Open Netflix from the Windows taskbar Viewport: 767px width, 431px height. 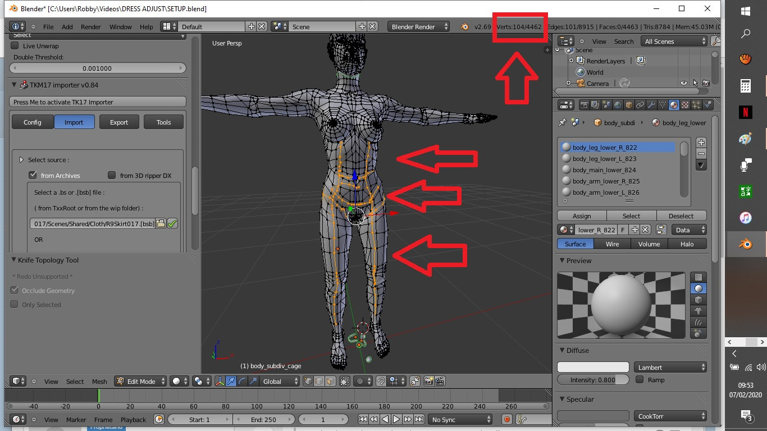coord(746,112)
